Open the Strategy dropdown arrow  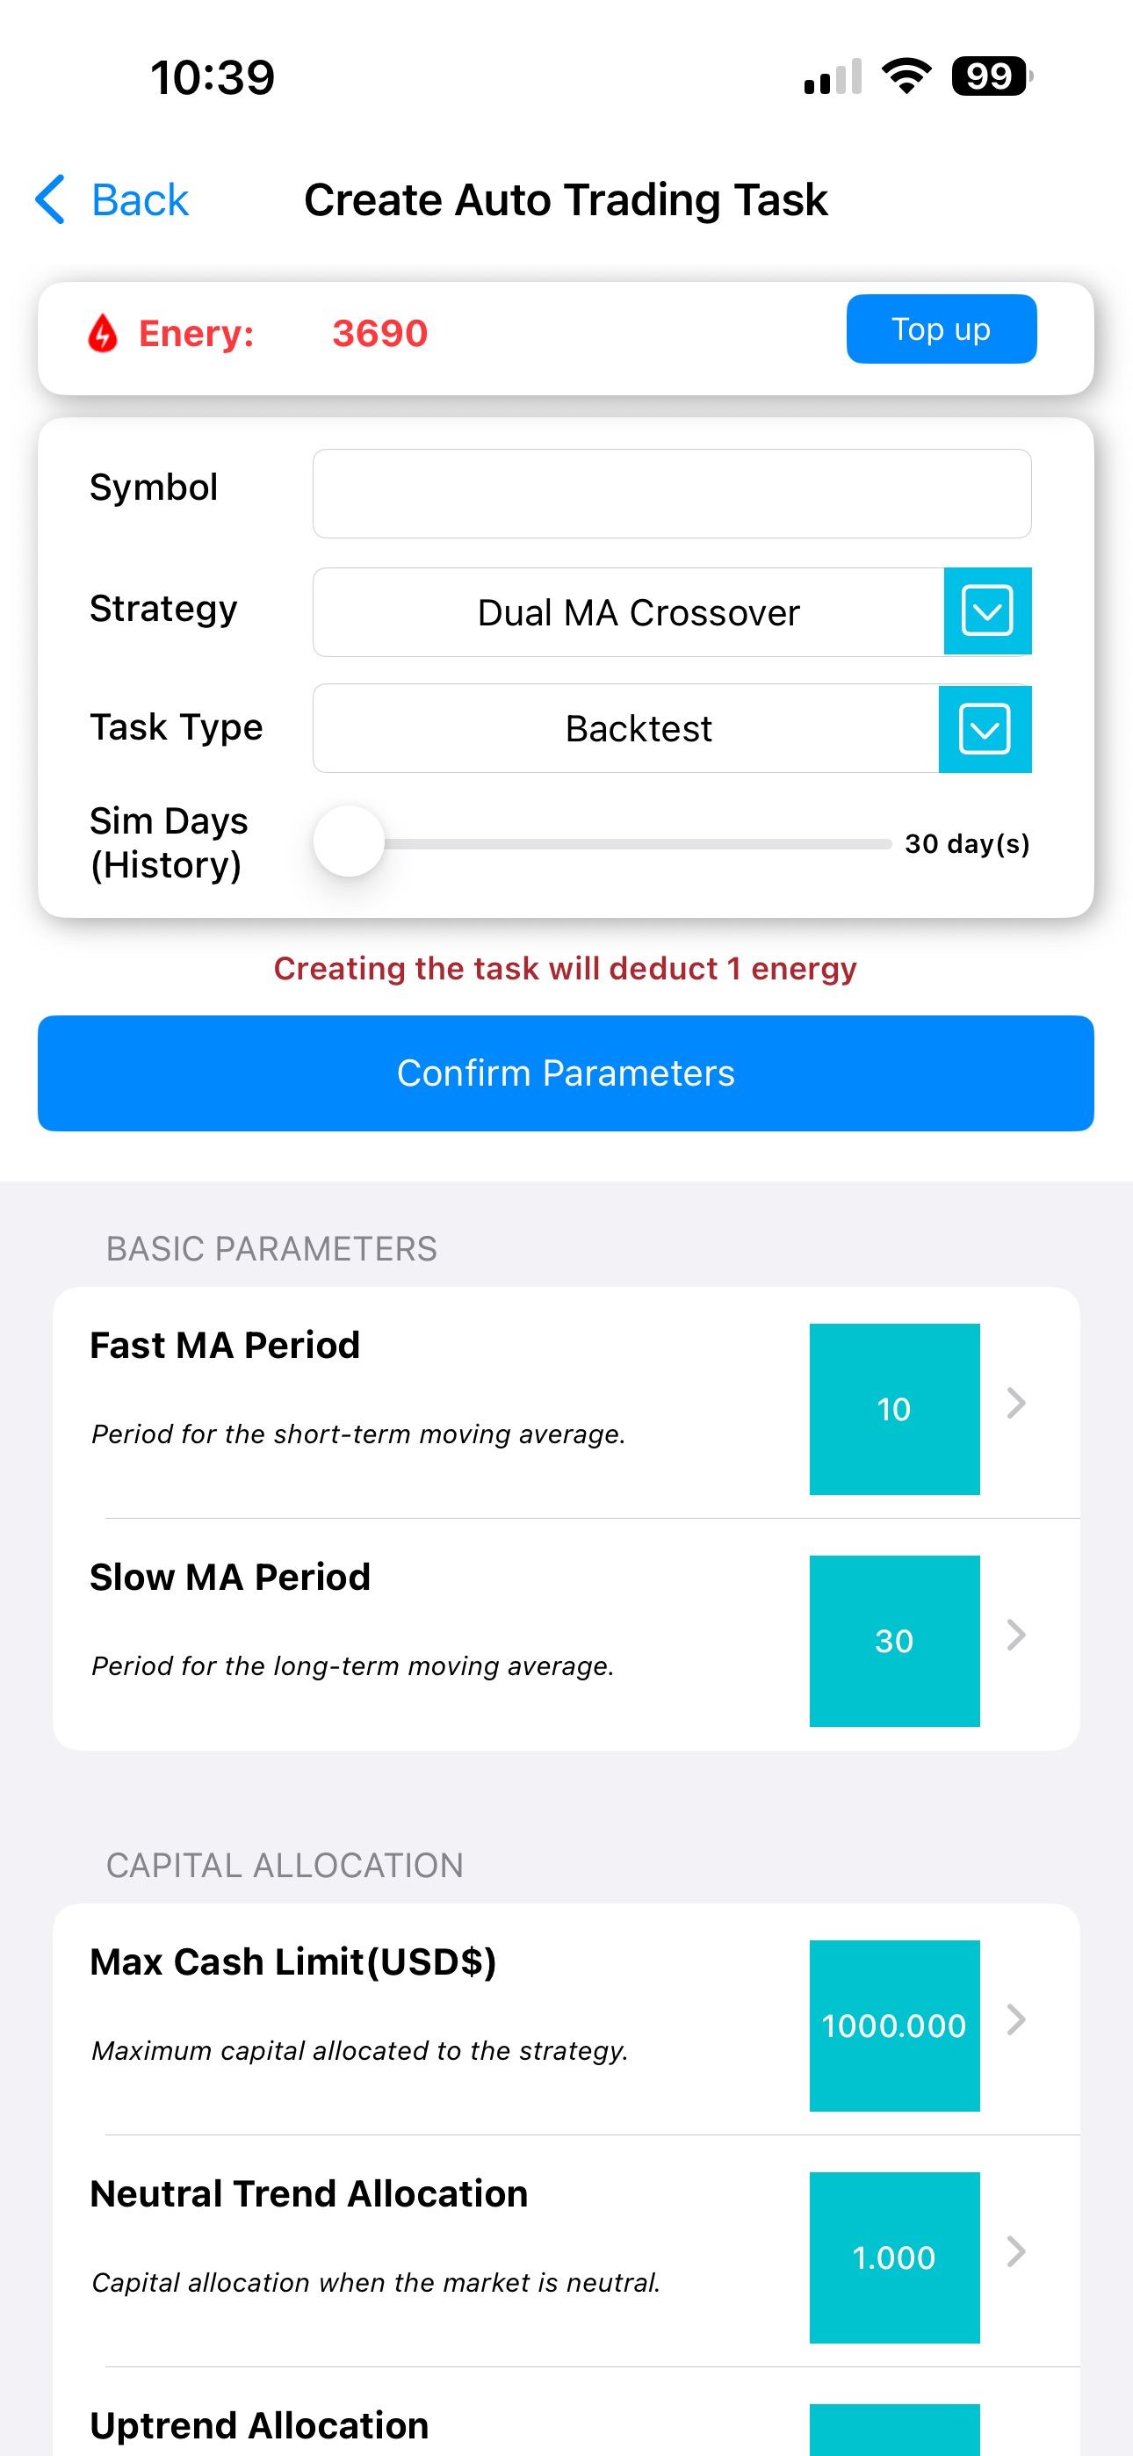coord(987,611)
